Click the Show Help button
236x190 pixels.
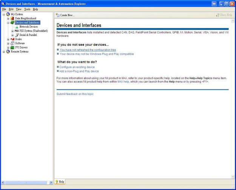point(224,15)
